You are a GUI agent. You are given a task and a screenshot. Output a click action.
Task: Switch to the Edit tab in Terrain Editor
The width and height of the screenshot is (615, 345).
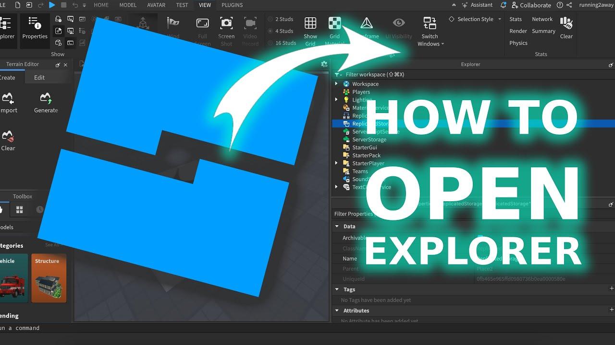coord(39,77)
